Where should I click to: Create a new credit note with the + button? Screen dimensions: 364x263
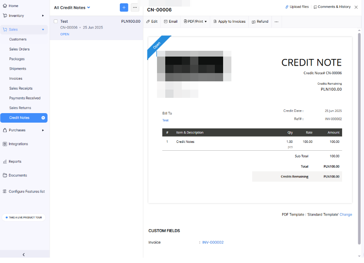pos(124,7)
